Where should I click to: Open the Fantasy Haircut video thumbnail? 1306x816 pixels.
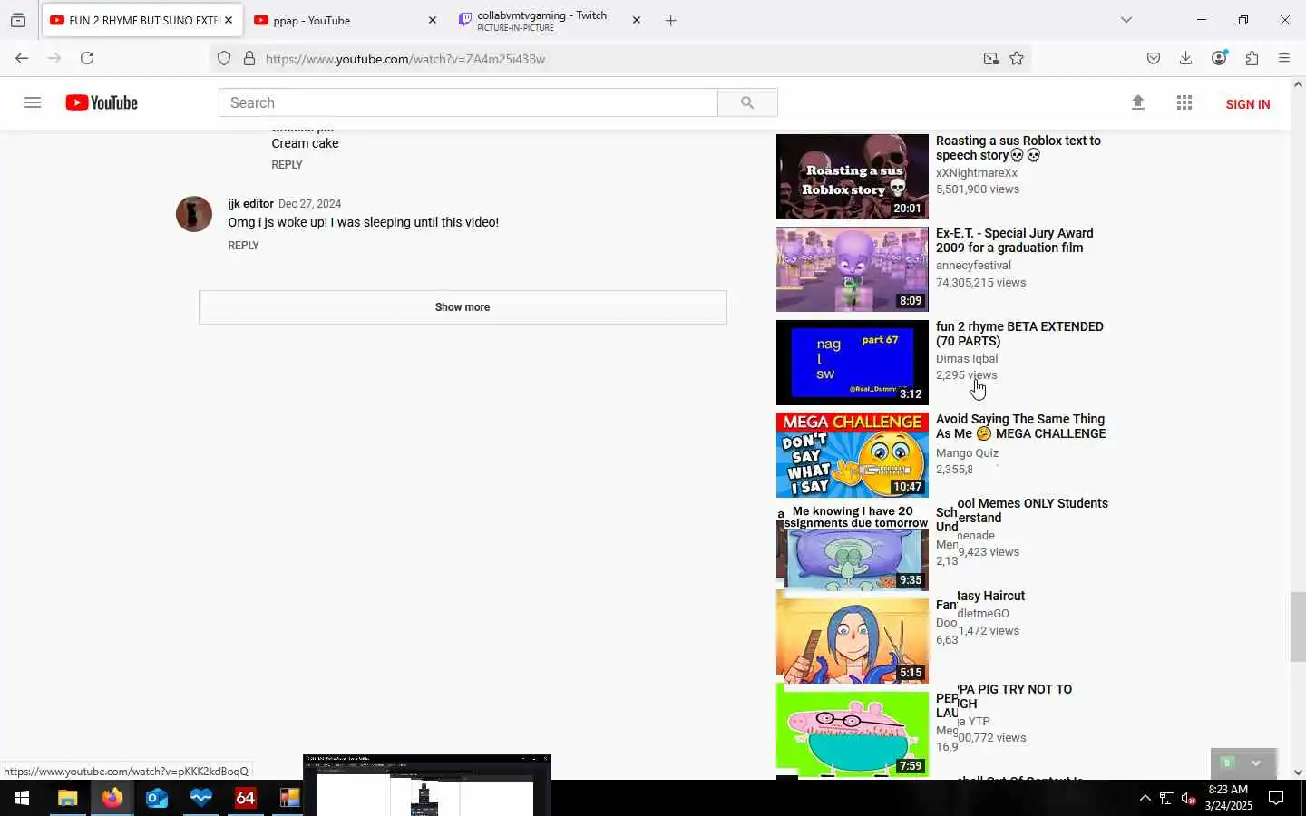[x=853, y=641]
